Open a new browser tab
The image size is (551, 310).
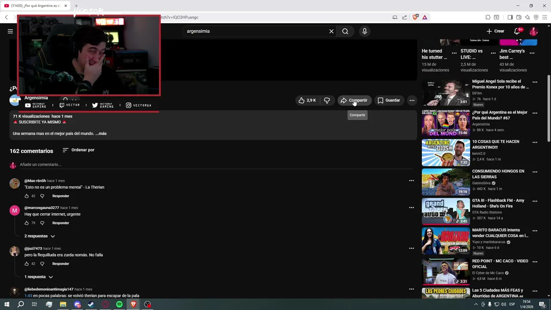click(76, 6)
